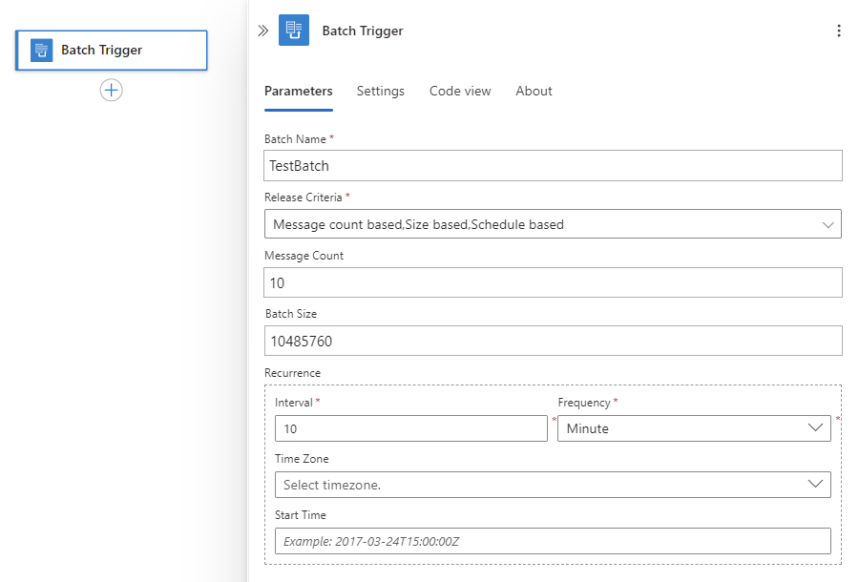Image resolution: width=859 pixels, height=582 pixels.
Task: Focus the Batch Name field containing TestBatch
Action: click(553, 165)
